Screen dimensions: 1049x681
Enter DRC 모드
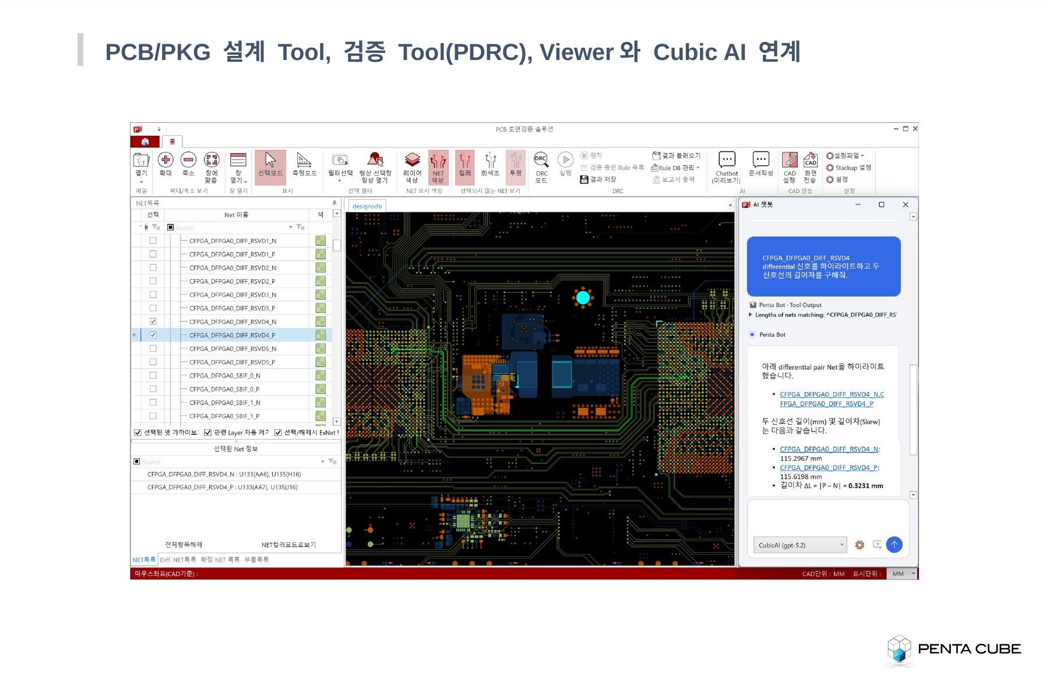point(541,167)
